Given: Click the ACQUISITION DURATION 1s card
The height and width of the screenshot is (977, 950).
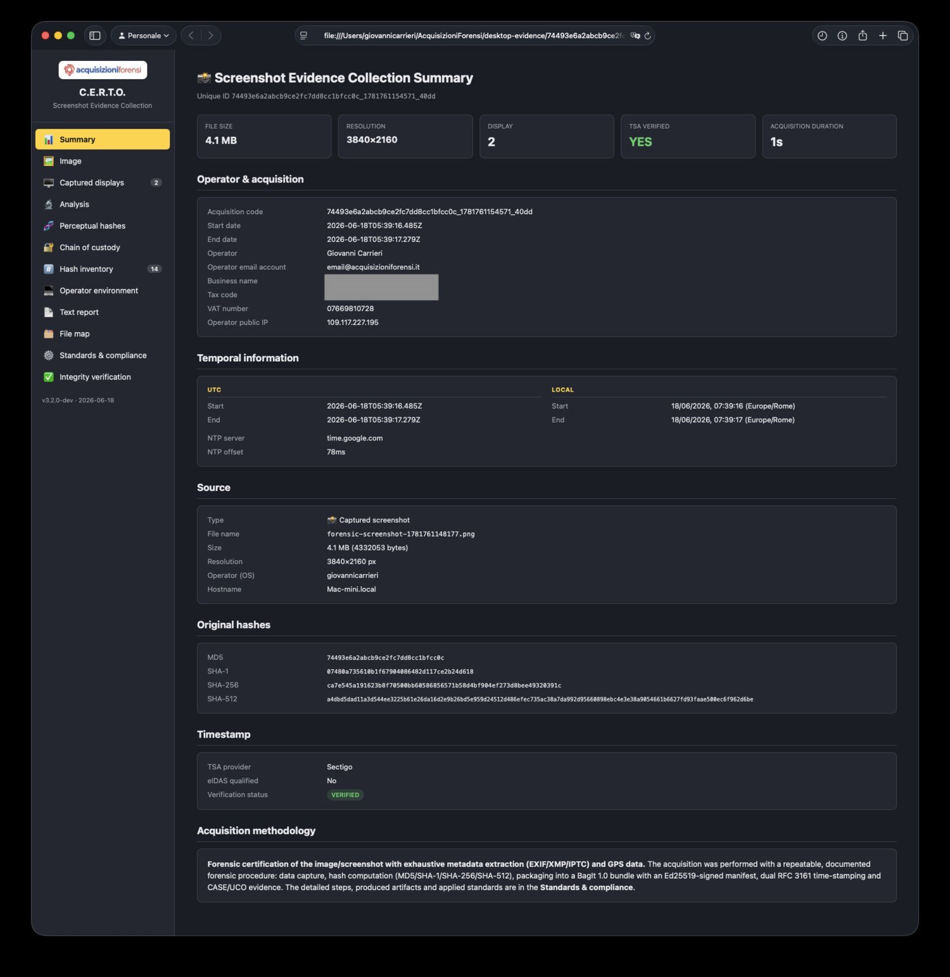Looking at the screenshot, I should [x=830, y=136].
